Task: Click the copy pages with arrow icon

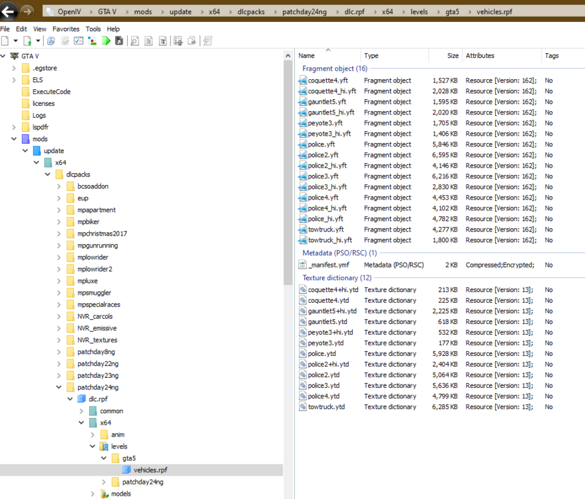Action: coord(192,41)
